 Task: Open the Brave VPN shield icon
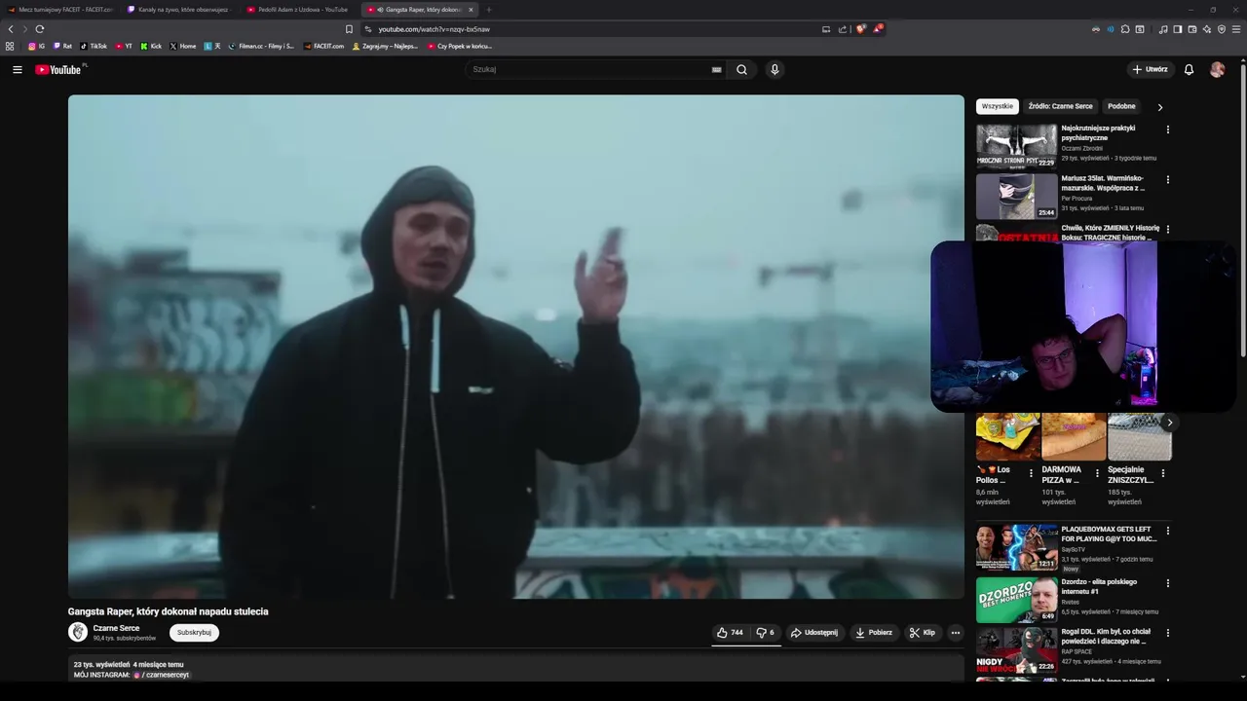point(1222,29)
